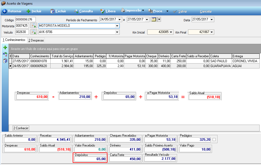Click the Cheques Recebidos field
Screen dimensions: 261x165
(125, 140)
